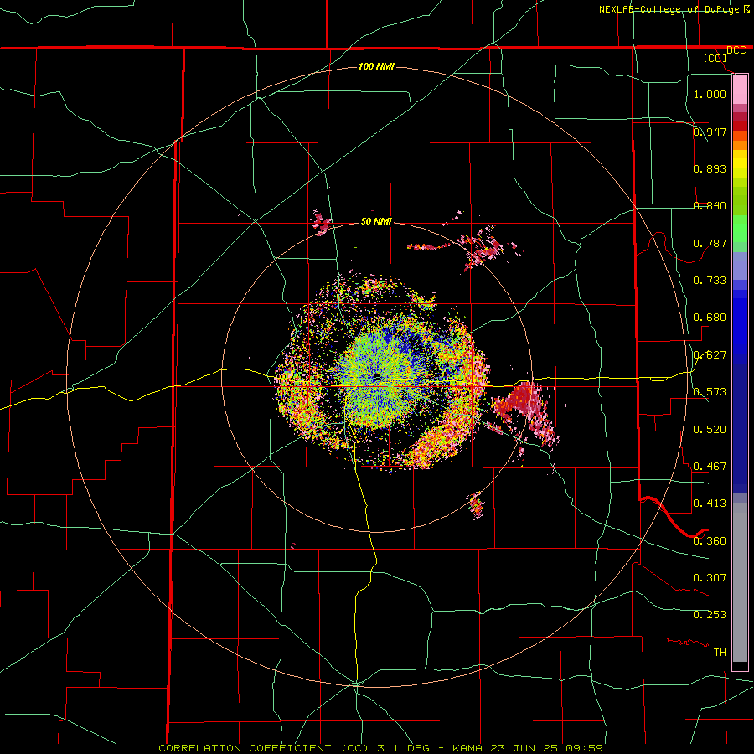
Task: Click the radar site center point
Action: [377, 377]
